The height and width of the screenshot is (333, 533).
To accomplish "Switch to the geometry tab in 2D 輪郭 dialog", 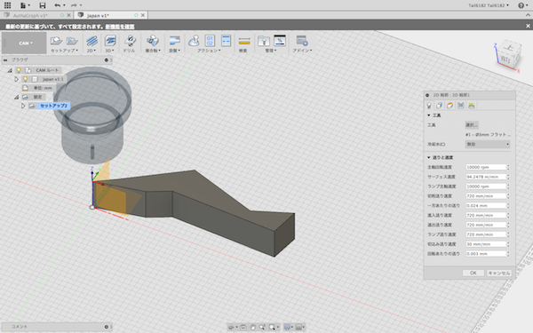I will (x=439, y=106).
